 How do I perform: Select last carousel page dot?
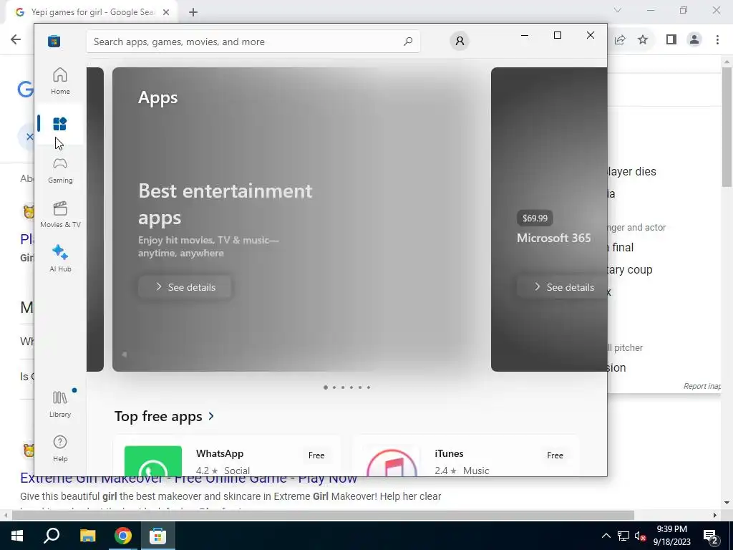(369, 387)
